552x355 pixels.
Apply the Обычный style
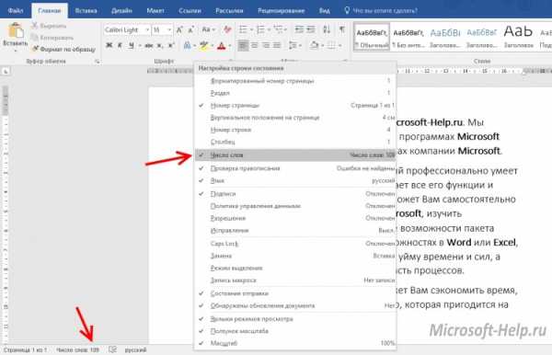point(372,38)
